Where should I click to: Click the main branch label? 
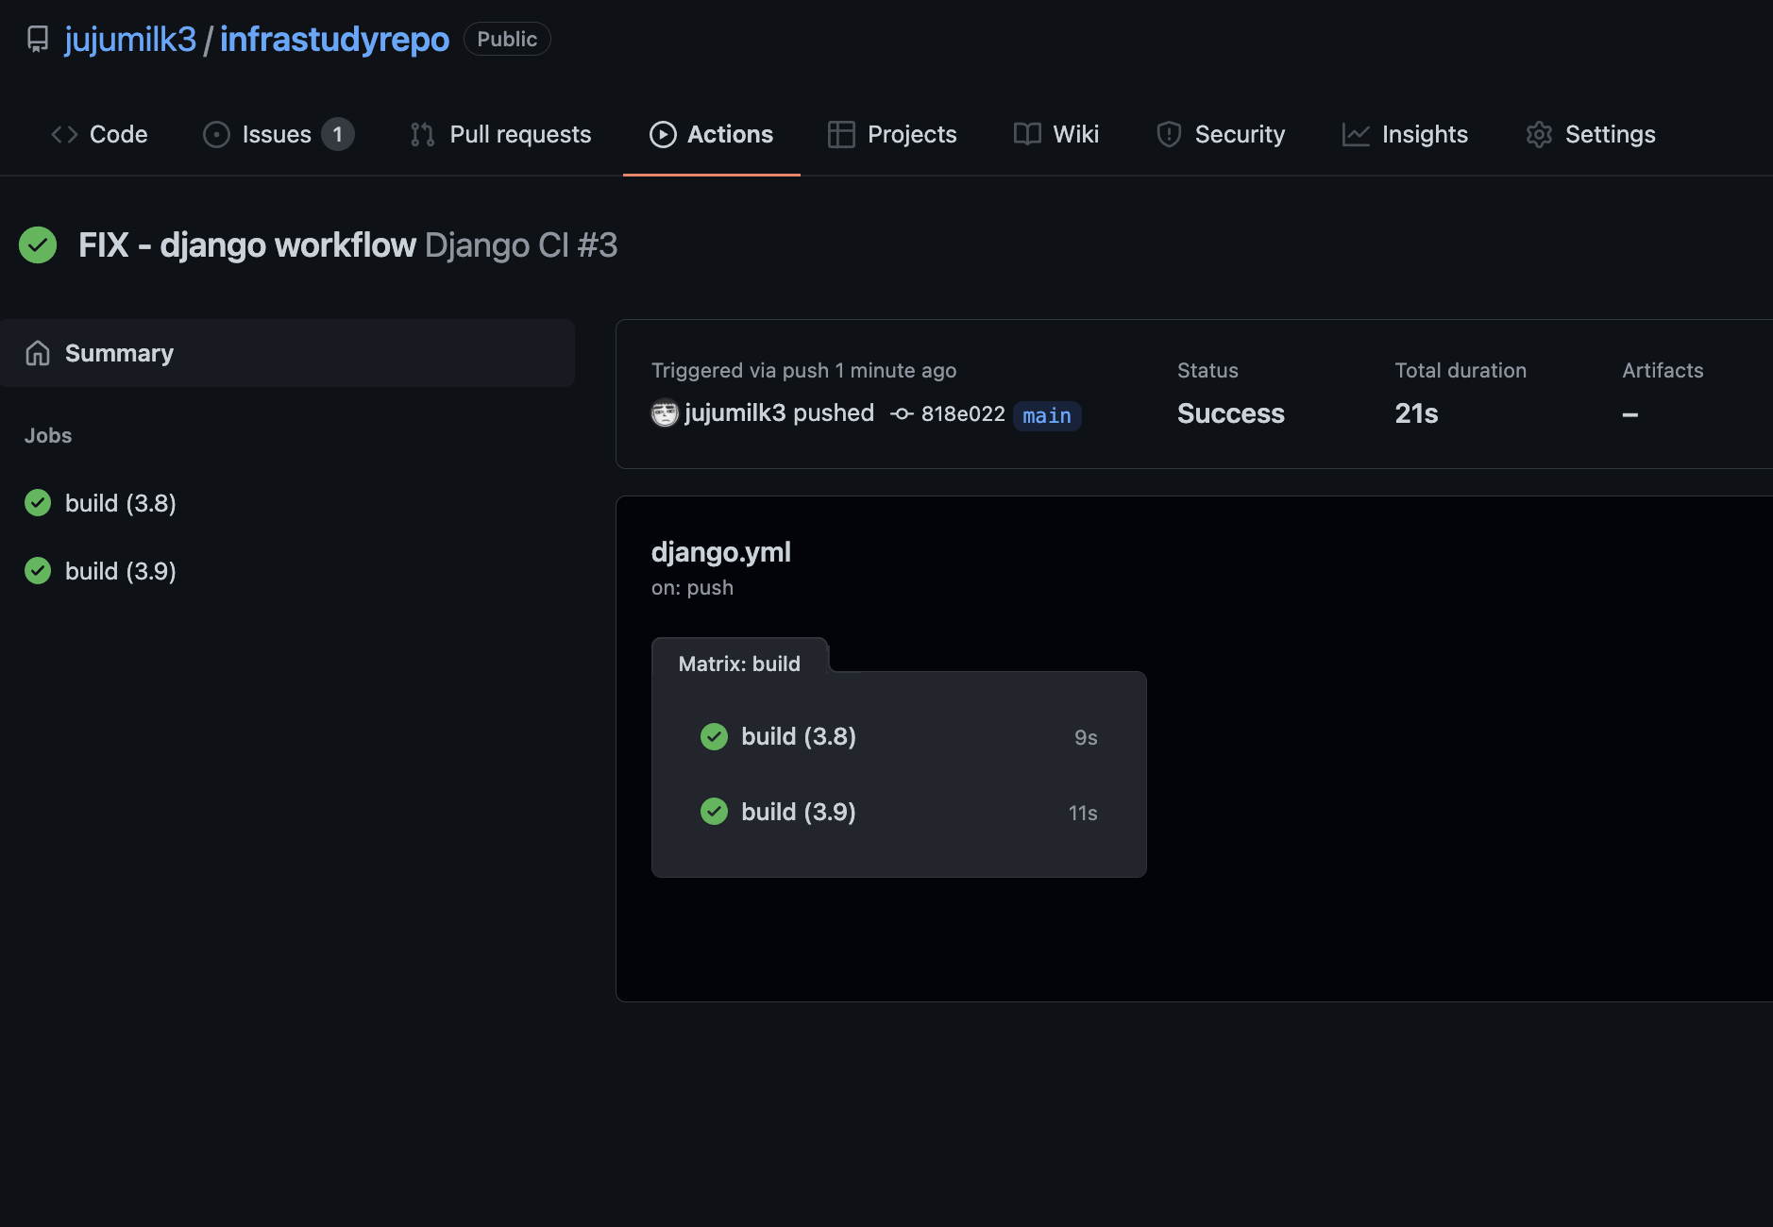pyautogui.click(x=1047, y=415)
